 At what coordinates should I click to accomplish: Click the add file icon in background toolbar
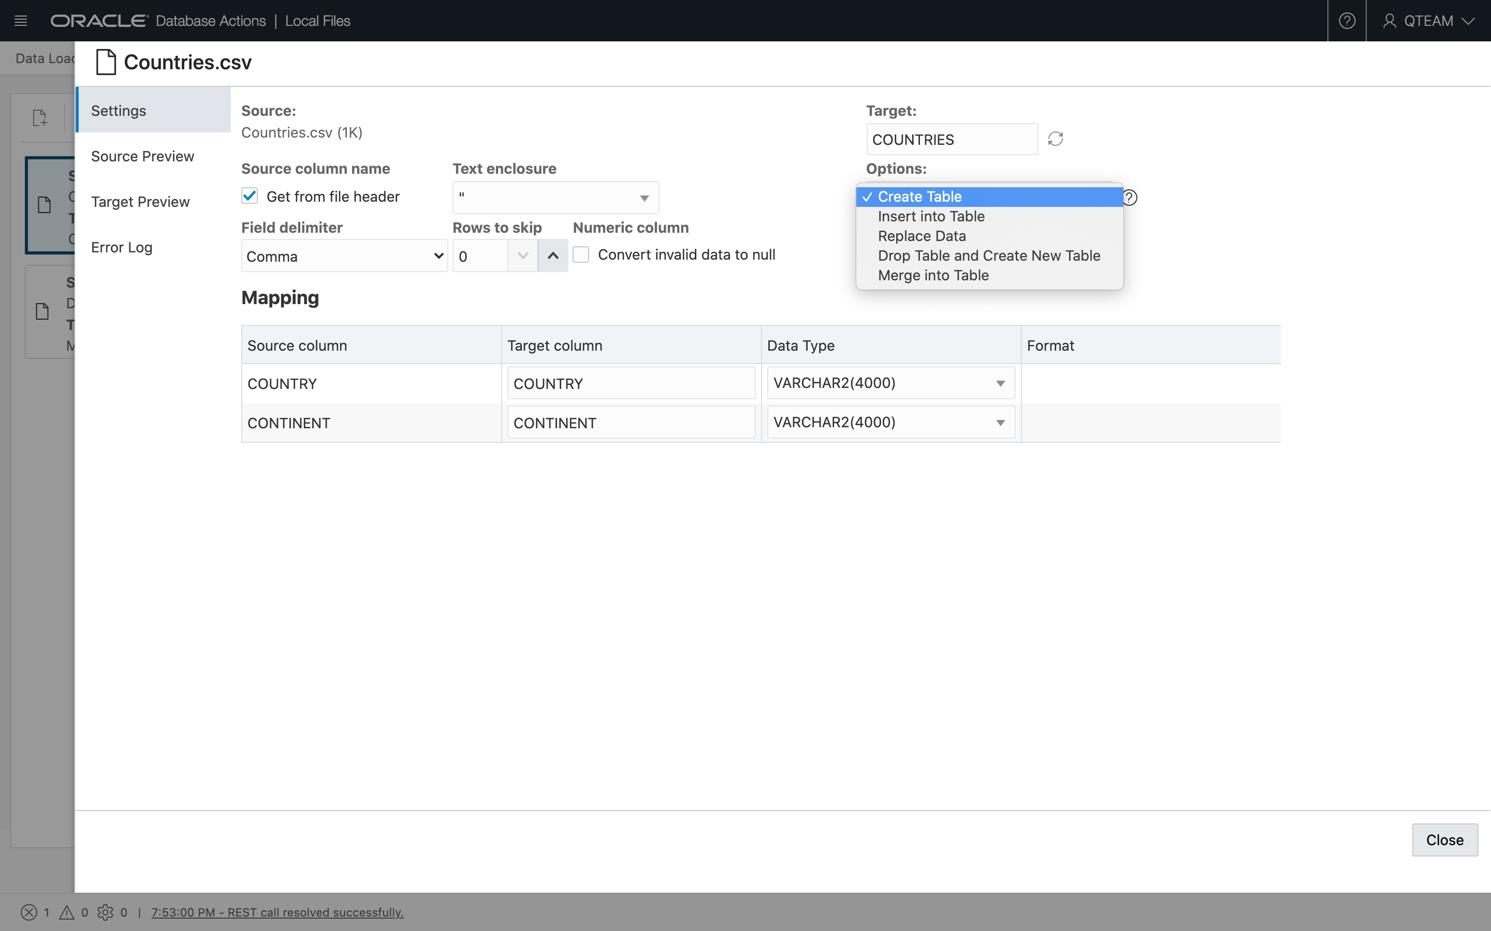(40, 117)
